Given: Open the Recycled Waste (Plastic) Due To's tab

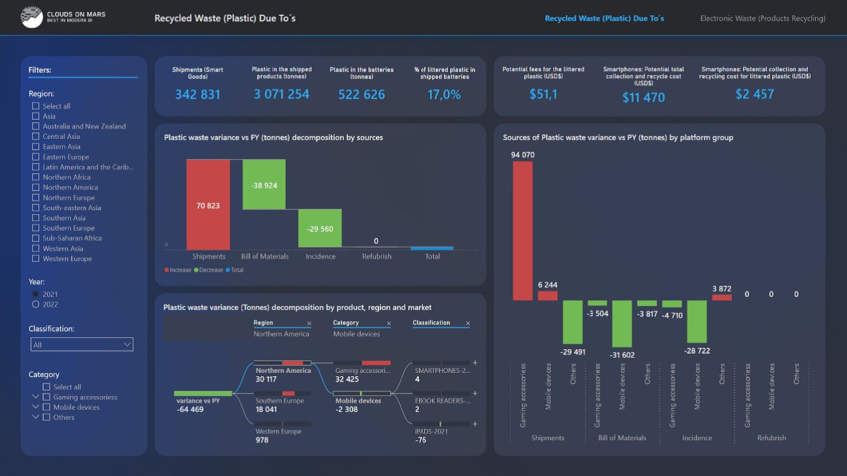Looking at the screenshot, I should [604, 19].
